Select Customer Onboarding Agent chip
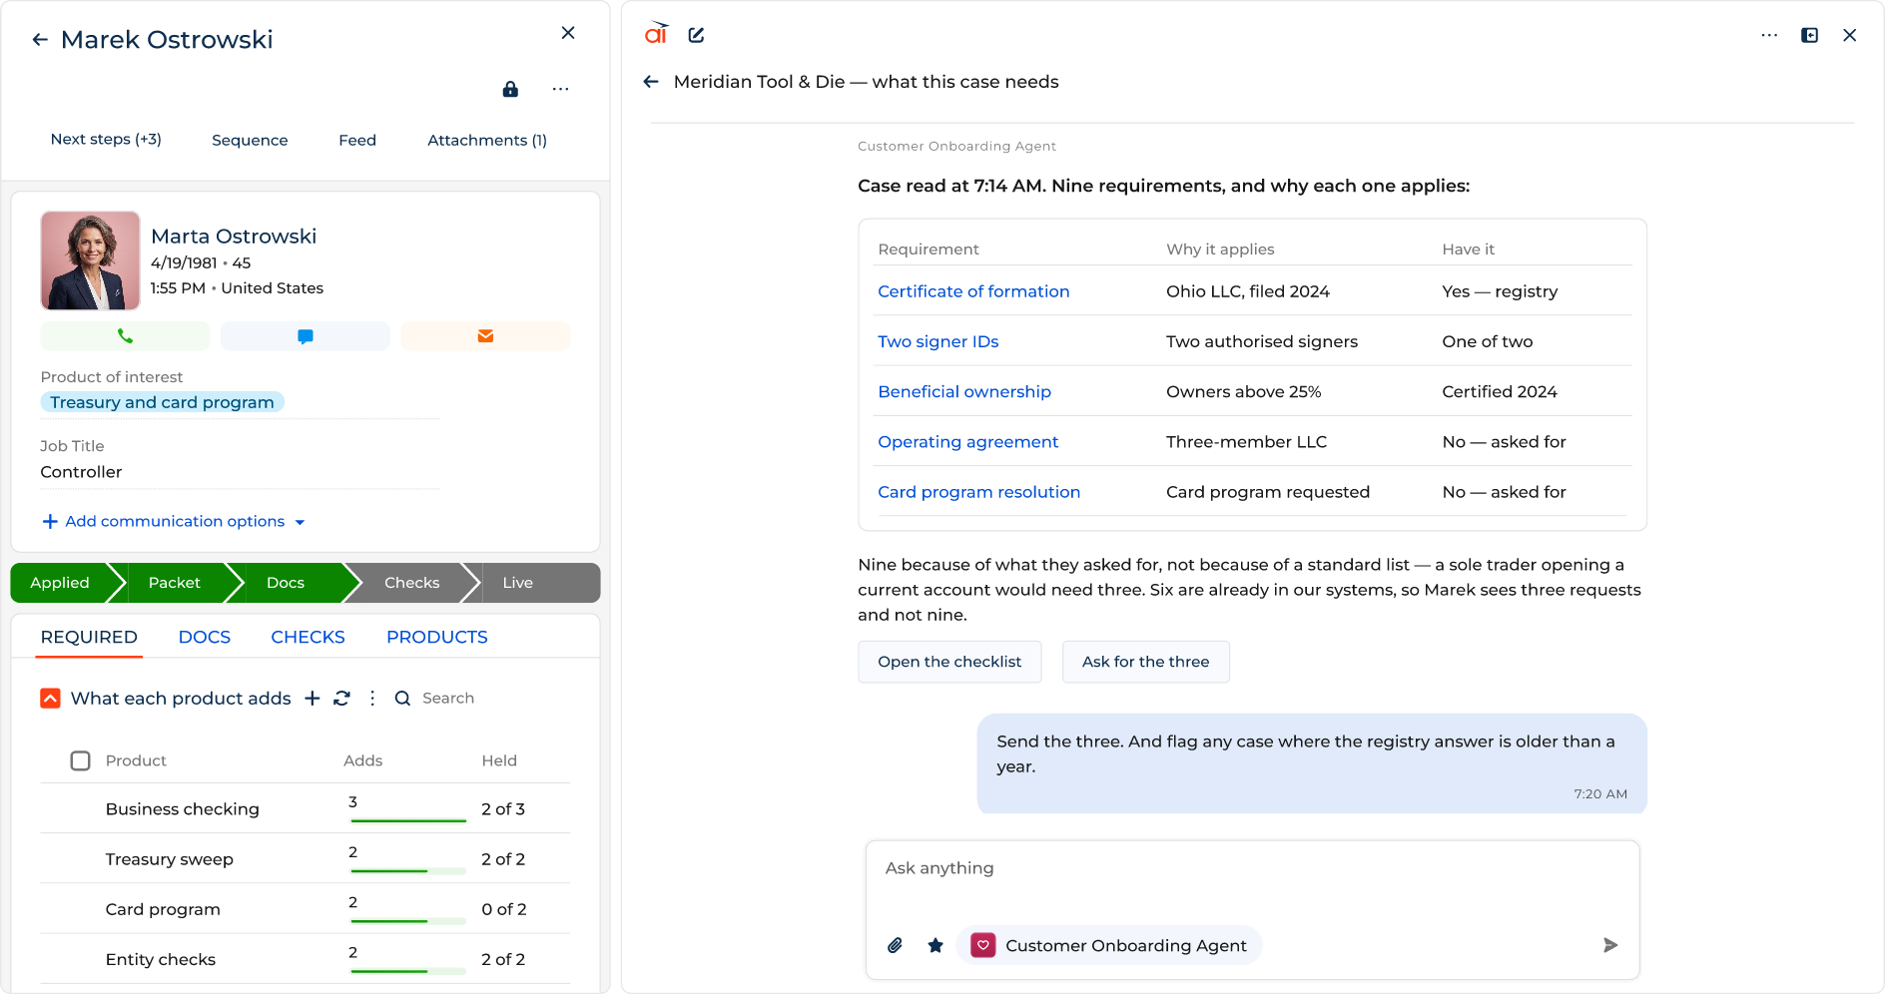The image size is (1885, 994). [x=1109, y=945]
